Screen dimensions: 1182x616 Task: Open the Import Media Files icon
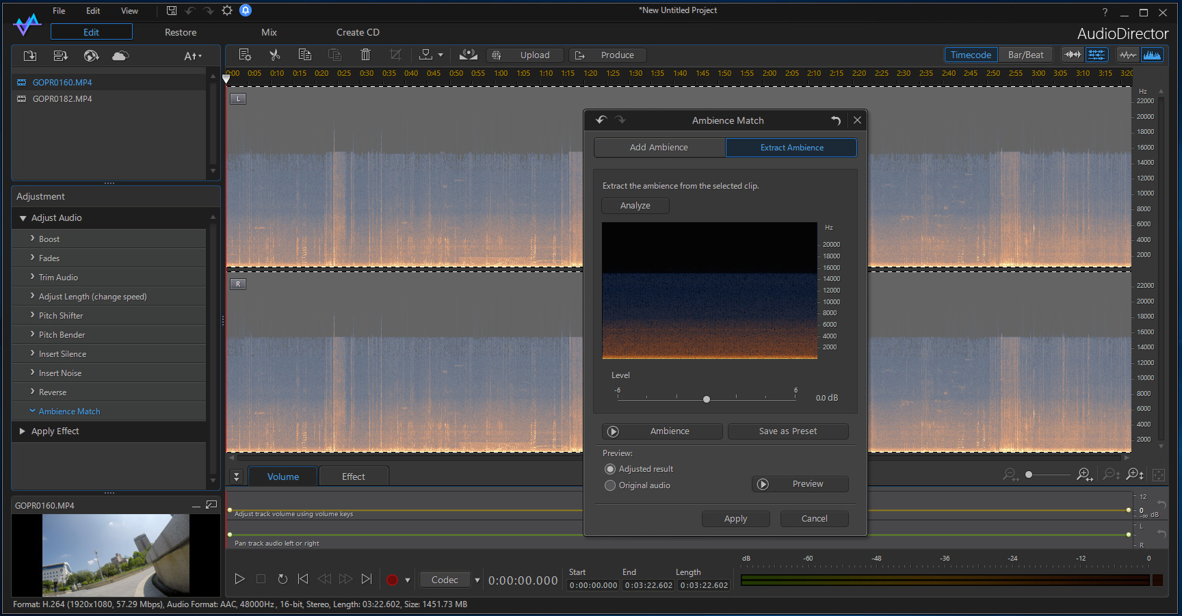click(x=29, y=55)
